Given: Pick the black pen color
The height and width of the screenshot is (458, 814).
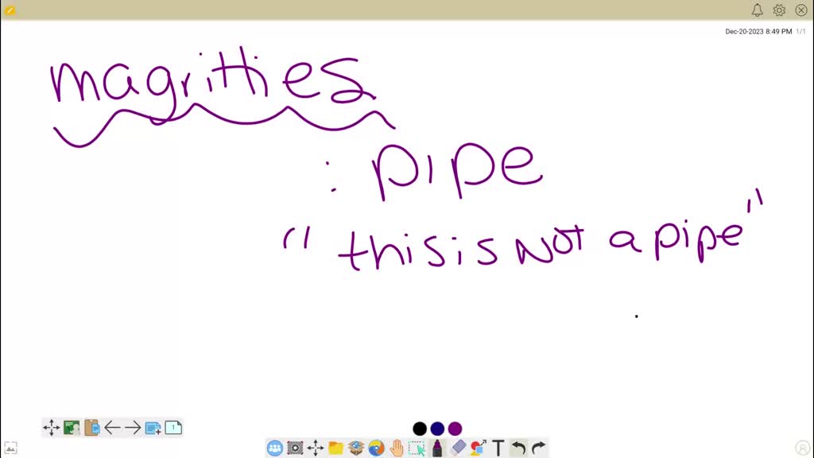Looking at the screenshot, I should [x=420, y=429].
